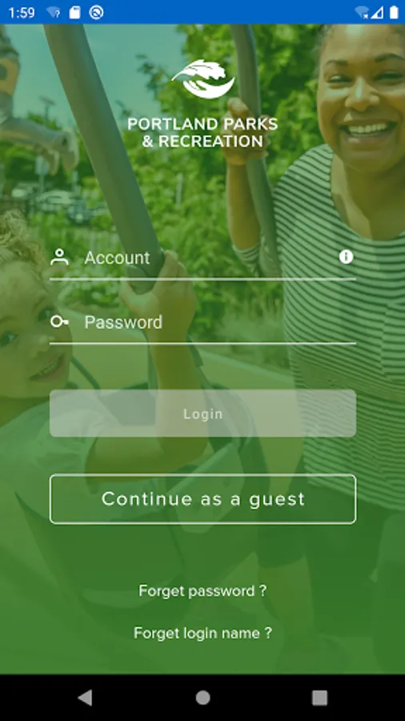The width and height of the screenshot is (405, 721).
Task: Tap the SD card status icon
Action: tap(75, 12)
